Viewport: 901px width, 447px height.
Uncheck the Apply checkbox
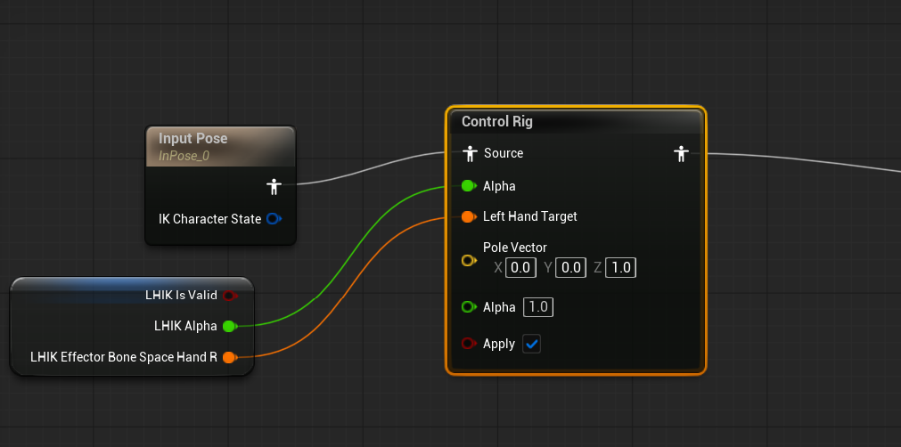pos(531,345)
